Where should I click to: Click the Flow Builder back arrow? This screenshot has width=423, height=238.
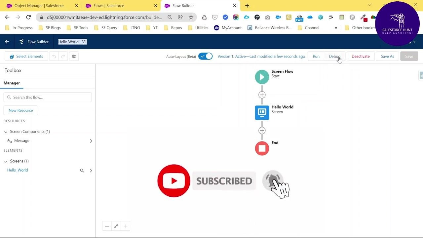[7, 42]
